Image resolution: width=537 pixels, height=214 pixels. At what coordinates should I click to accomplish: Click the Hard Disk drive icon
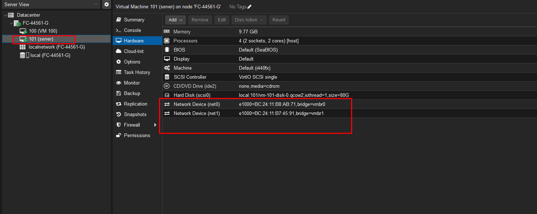pyautogui.click(x=167, y=95)
